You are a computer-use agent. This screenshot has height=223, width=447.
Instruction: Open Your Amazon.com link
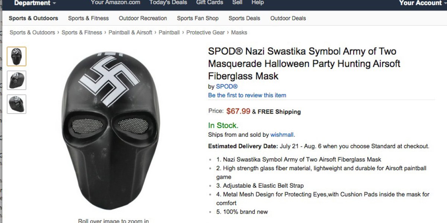point(115,3)
